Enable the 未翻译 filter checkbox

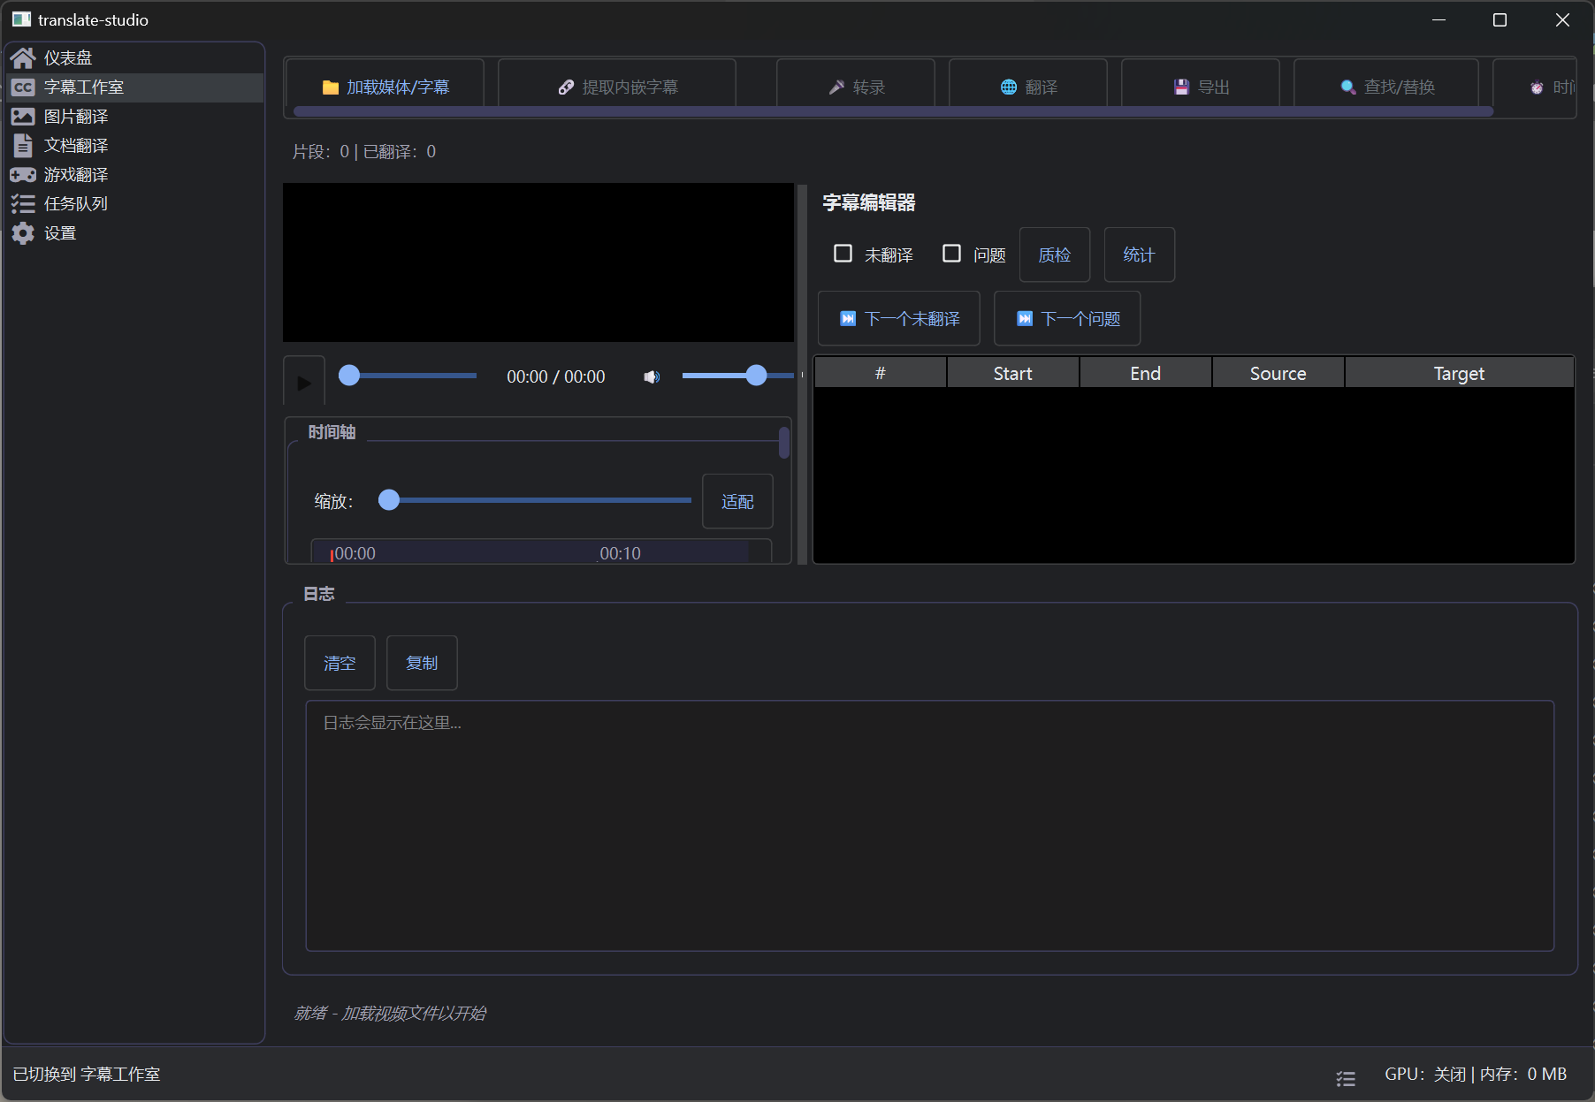click(843, 255)
